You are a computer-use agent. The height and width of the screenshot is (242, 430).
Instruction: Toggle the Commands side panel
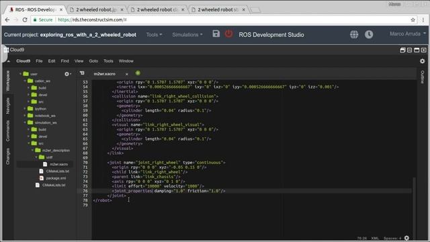pos(7,131)
